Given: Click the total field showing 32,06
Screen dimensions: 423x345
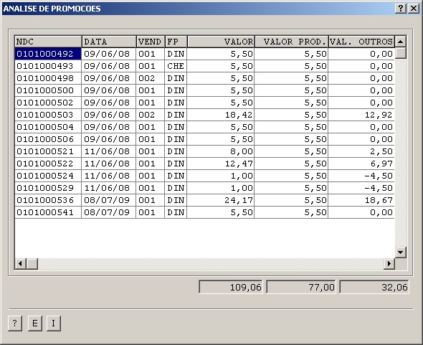Looking at the screenshot, I should pos(374,287).
